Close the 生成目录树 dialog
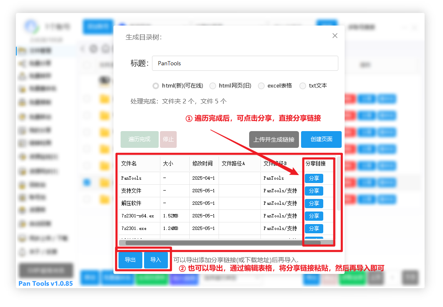The width and height of the screenshot is (443, 307). tap(335, 36)
